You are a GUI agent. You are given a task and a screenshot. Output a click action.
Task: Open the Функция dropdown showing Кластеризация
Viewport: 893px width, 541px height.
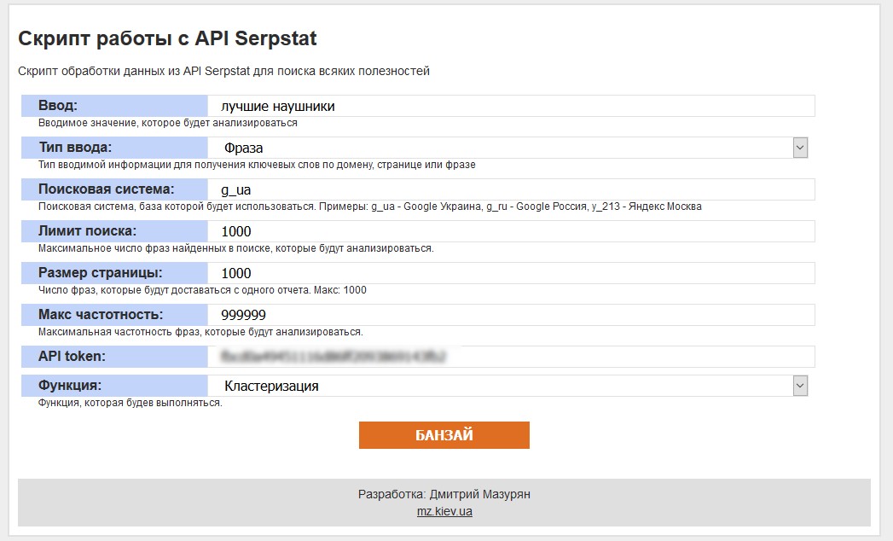tap(507, 386)
